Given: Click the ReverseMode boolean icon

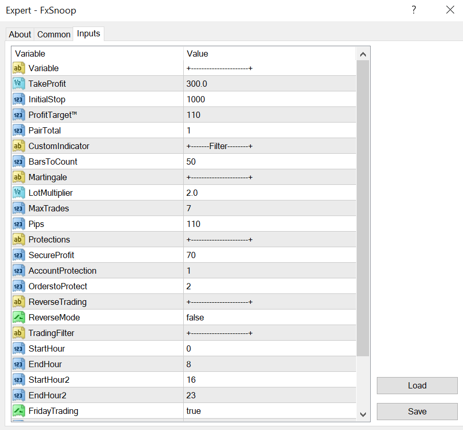Looking at the screenshot, I should (19, 317).
